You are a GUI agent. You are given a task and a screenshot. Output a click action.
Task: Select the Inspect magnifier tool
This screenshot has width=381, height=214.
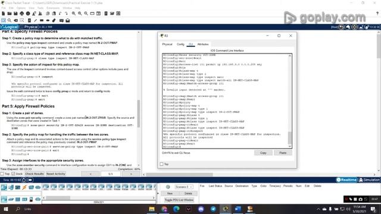click(x=10, y=20)
